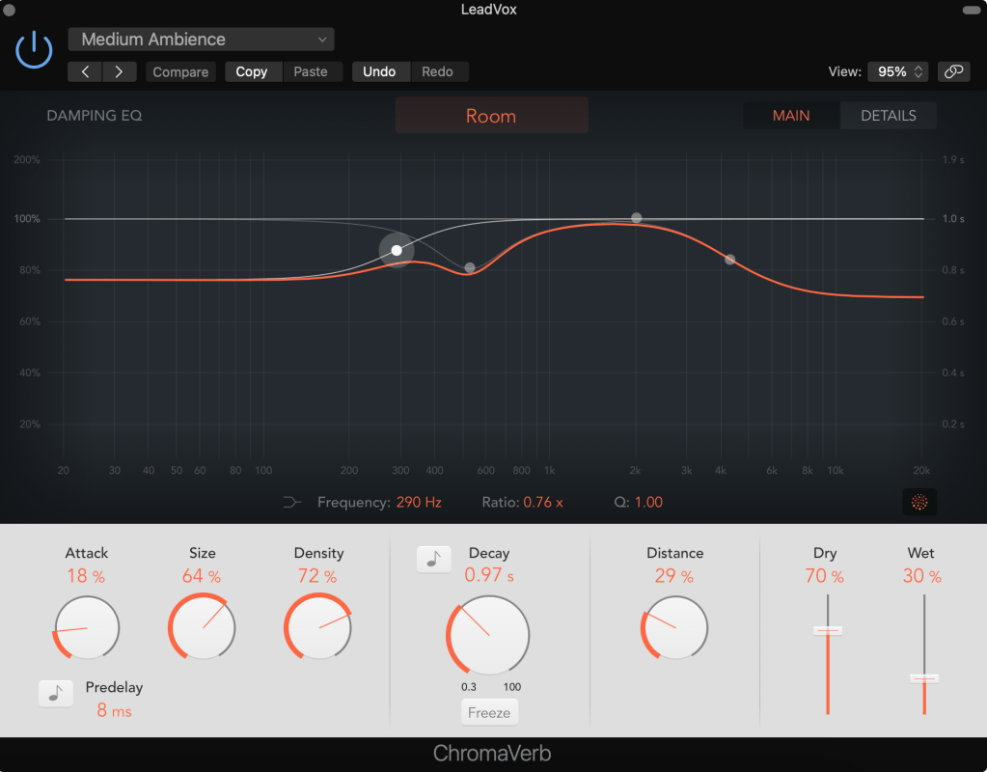Toggle the ChromaVerb power button
The height and width of the screenshot is (772, 987).
[34, 48]
